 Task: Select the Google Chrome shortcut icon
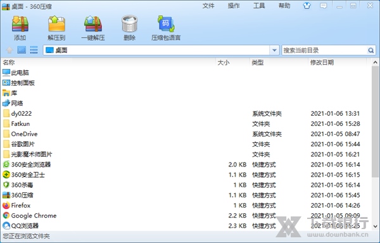(6, 215)
